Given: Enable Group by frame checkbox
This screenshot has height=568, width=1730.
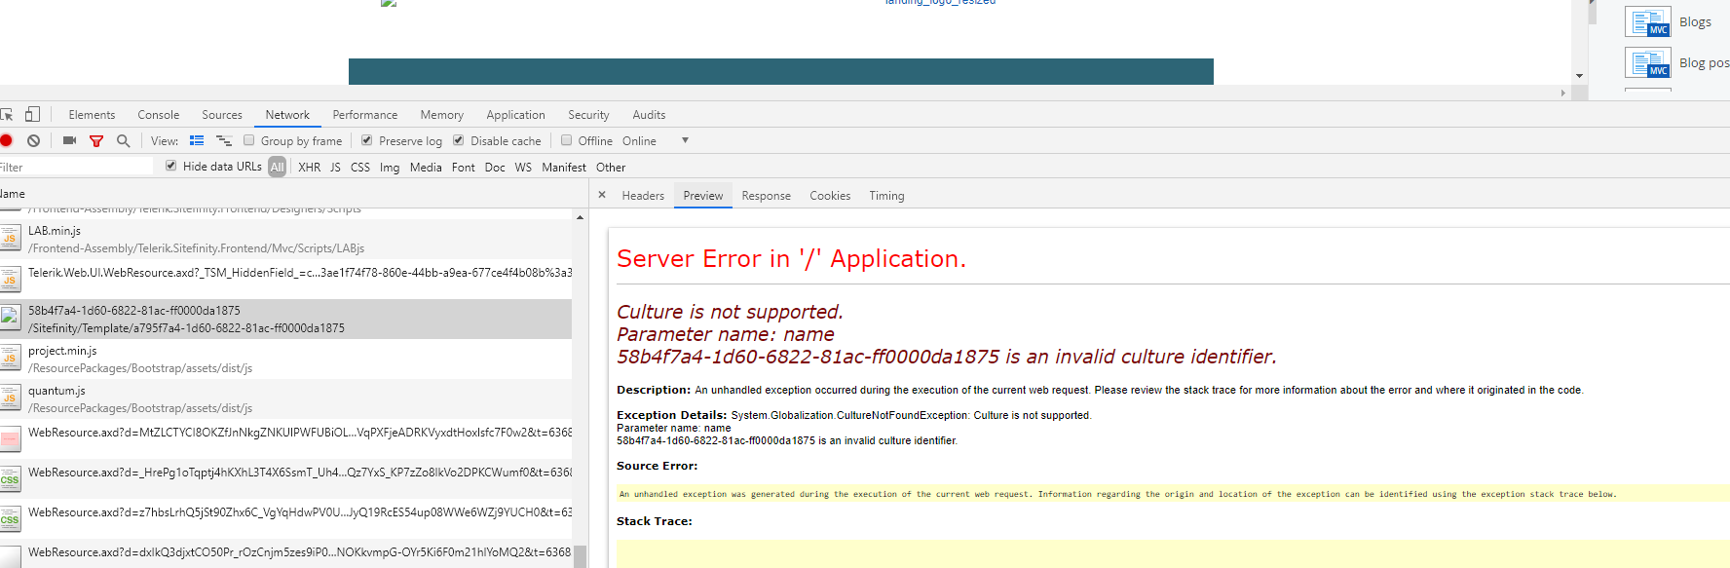Looking at the screenshot, I should pyautogui.click(x=249, y=140).
